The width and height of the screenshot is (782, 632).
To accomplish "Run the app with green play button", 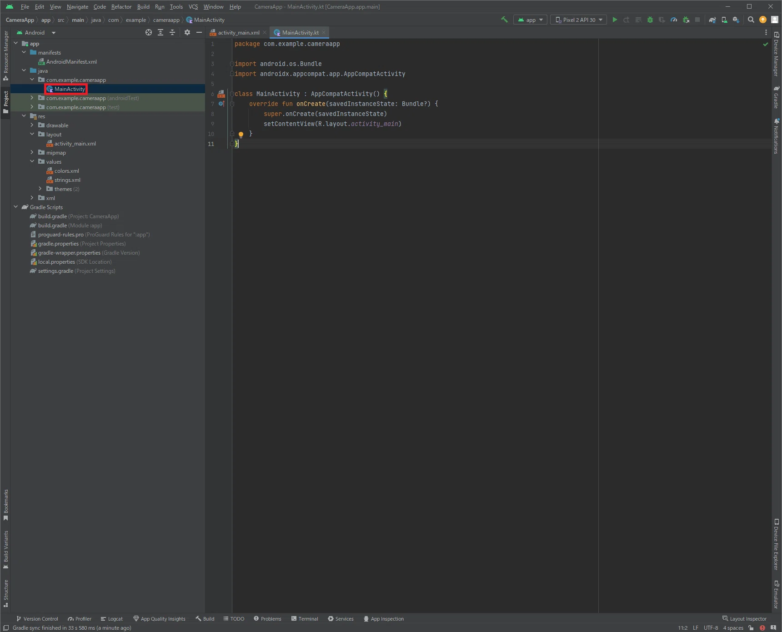I will pos(615,20).
